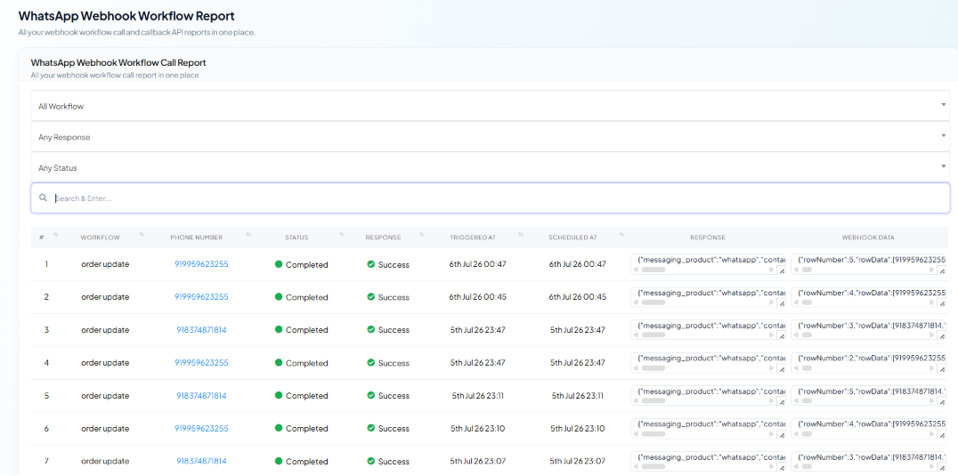Open phone number 919959623255 in row 6
The width and height of the screenshot is (958, 476).
click(x=201, y=429)
